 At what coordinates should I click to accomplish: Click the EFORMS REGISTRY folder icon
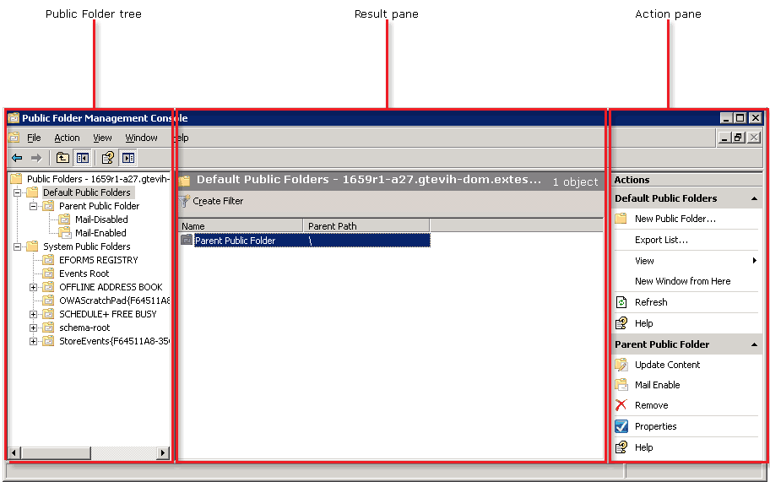click(48, 260)
